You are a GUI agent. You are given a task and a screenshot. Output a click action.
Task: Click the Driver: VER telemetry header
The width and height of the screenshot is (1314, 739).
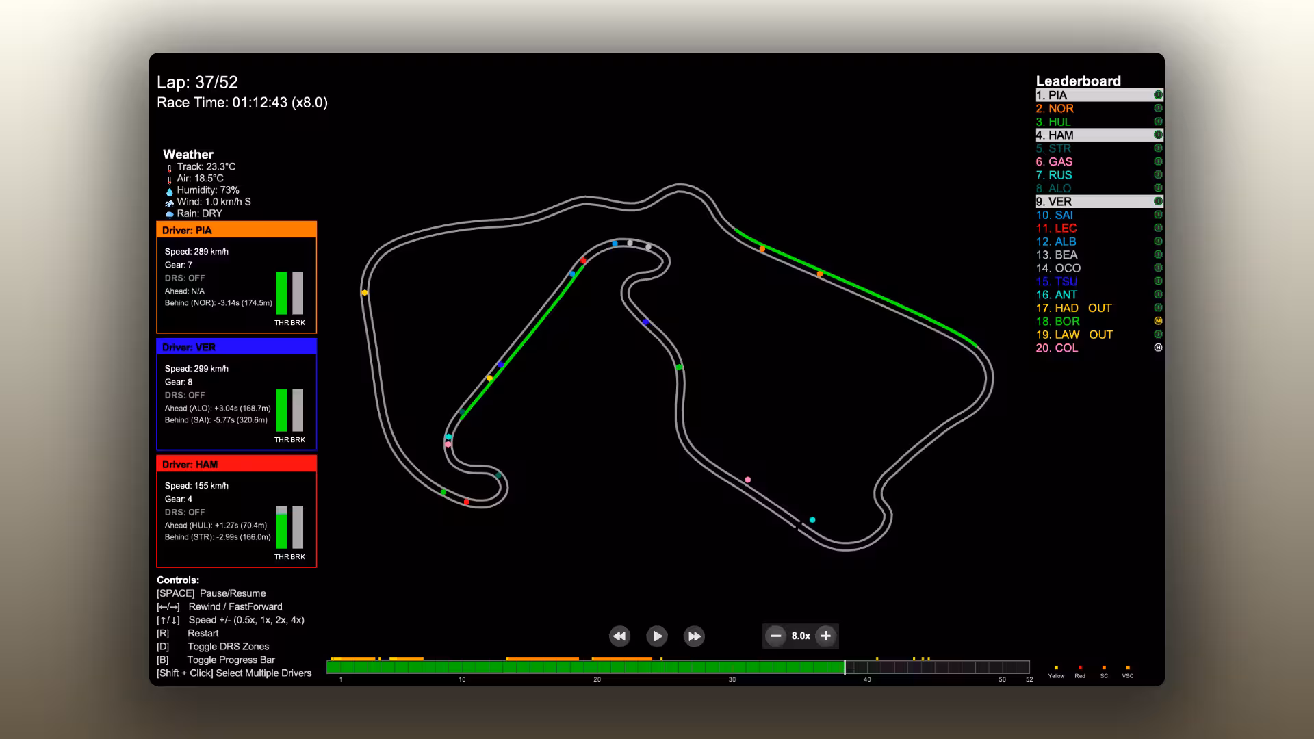click(x=237, y=347)
